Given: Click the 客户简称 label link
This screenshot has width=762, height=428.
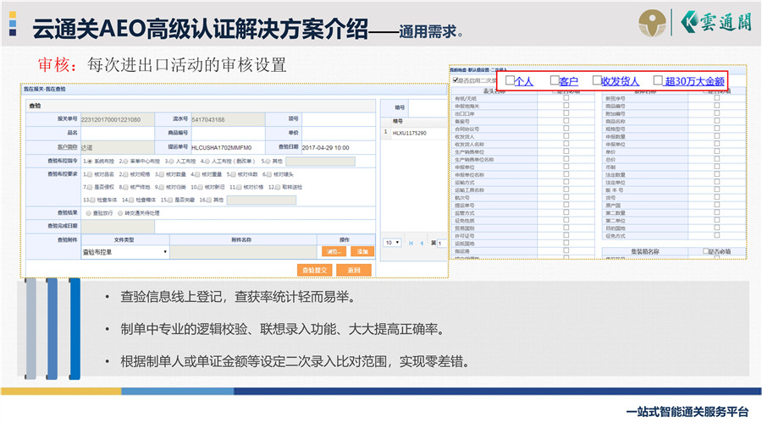Looking at the screenshot, I should 68,146.
